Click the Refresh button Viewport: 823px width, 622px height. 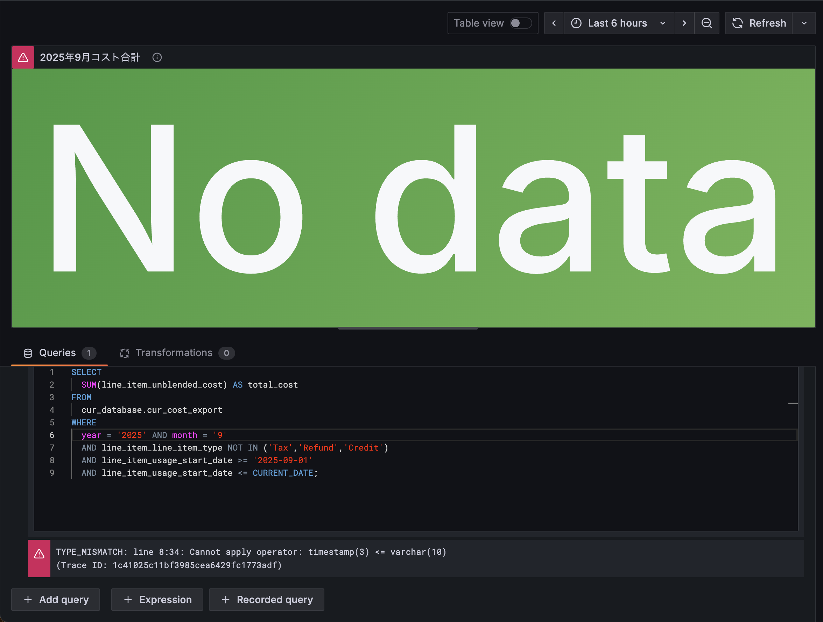[x=759, y=23]
